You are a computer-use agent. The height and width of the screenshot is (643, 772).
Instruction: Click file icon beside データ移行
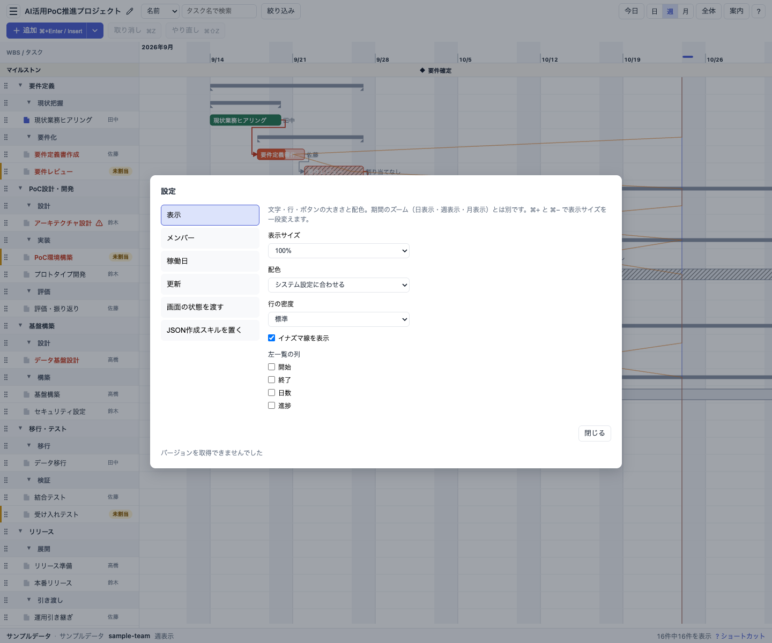click(26, 463)
